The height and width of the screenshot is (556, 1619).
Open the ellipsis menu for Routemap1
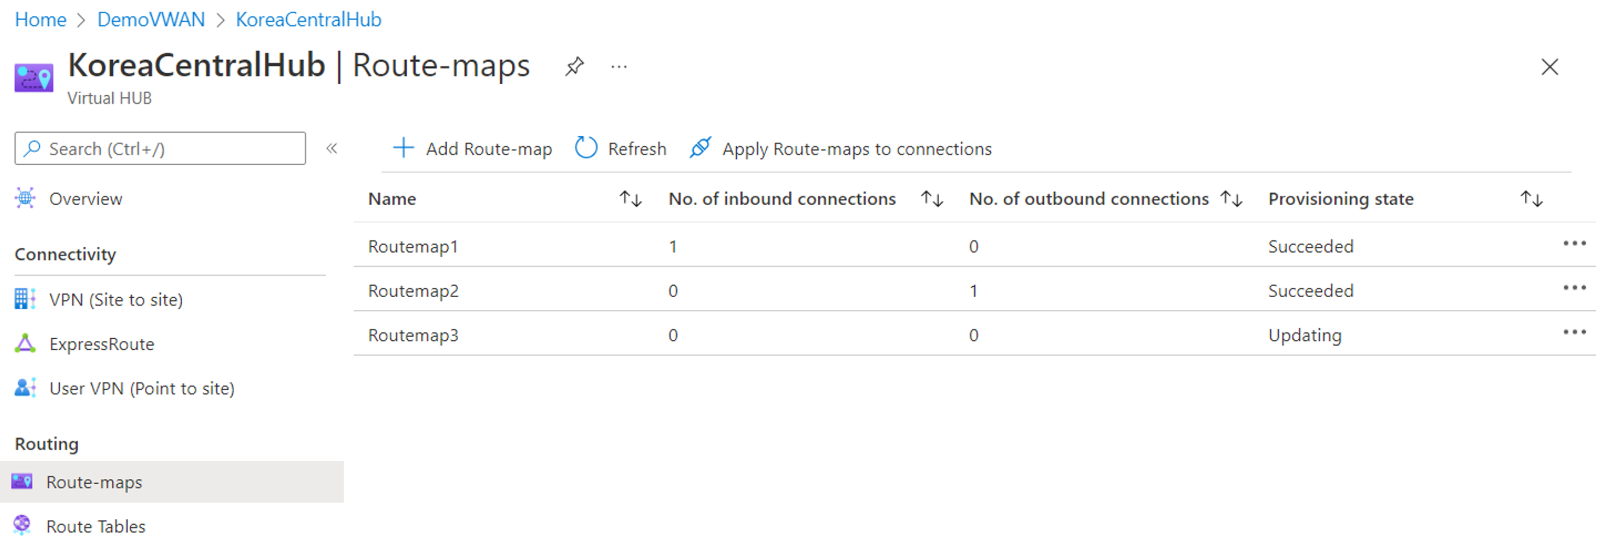(x=1575, y=243)
